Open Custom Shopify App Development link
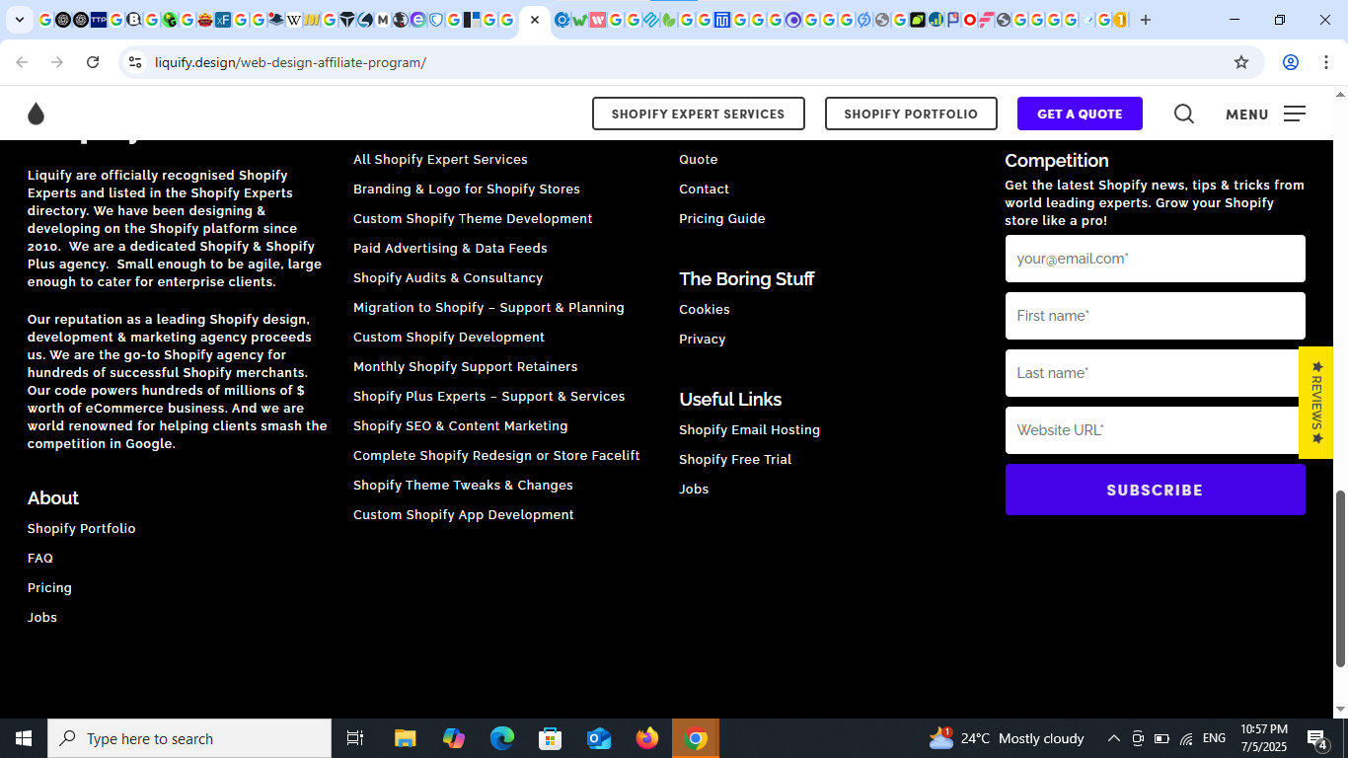The image size is (1348, 758). pyautogui.click(x=464, y=515)
